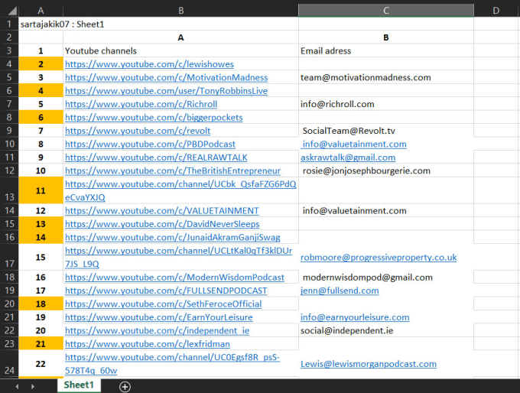This screenshot has width=520, height=393.
Task: Select the 'Email adress' header cell
Action: (x=386, y=50)
